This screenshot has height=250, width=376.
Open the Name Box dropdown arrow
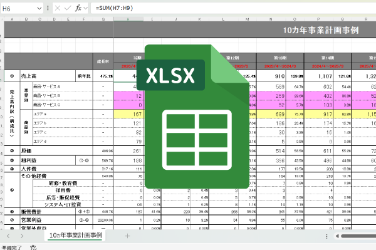click(39, 9)
